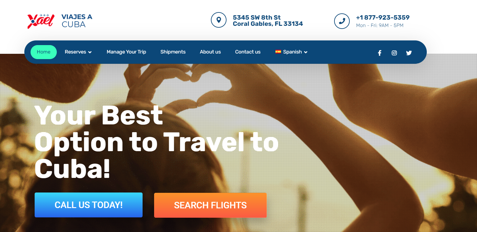Click the phone handset icon
This screenshot has width=477, height=232.
pos(342,21)
